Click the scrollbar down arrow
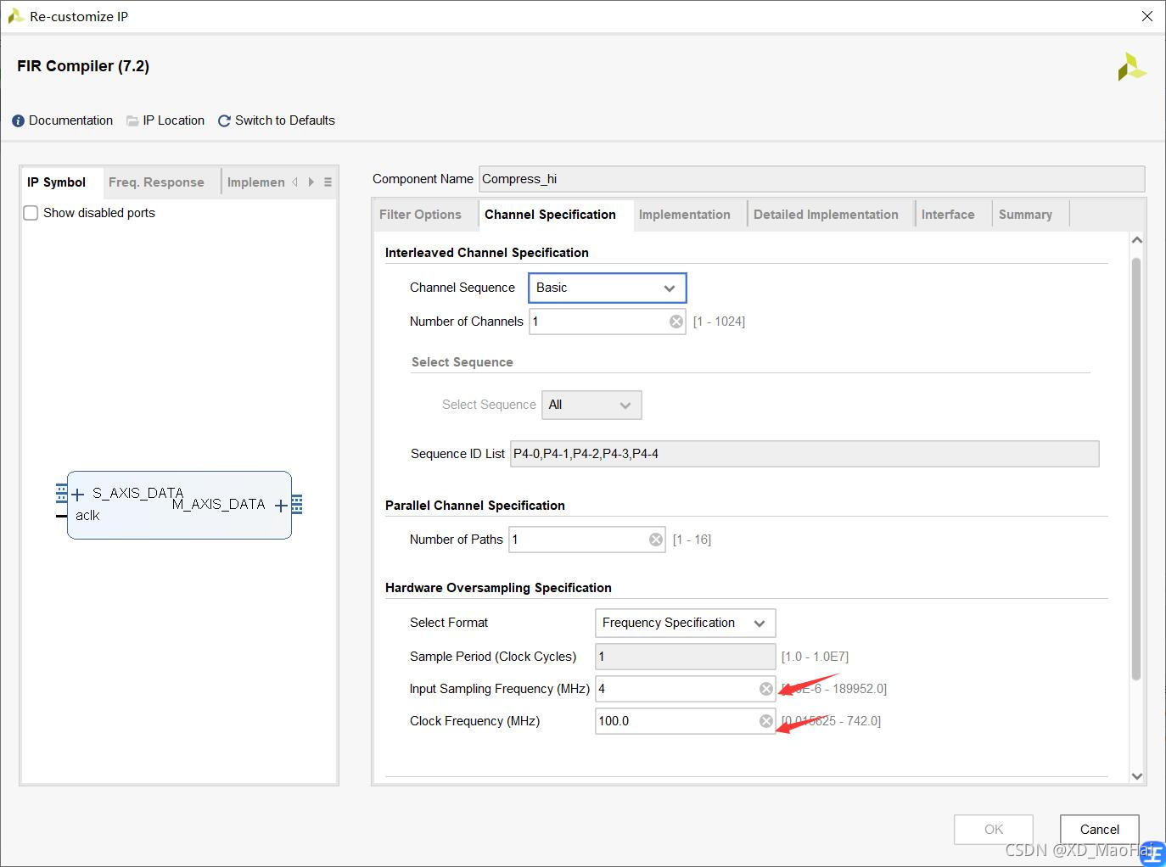Screen dimensions: 1166x867 [x=1137, y=776]
